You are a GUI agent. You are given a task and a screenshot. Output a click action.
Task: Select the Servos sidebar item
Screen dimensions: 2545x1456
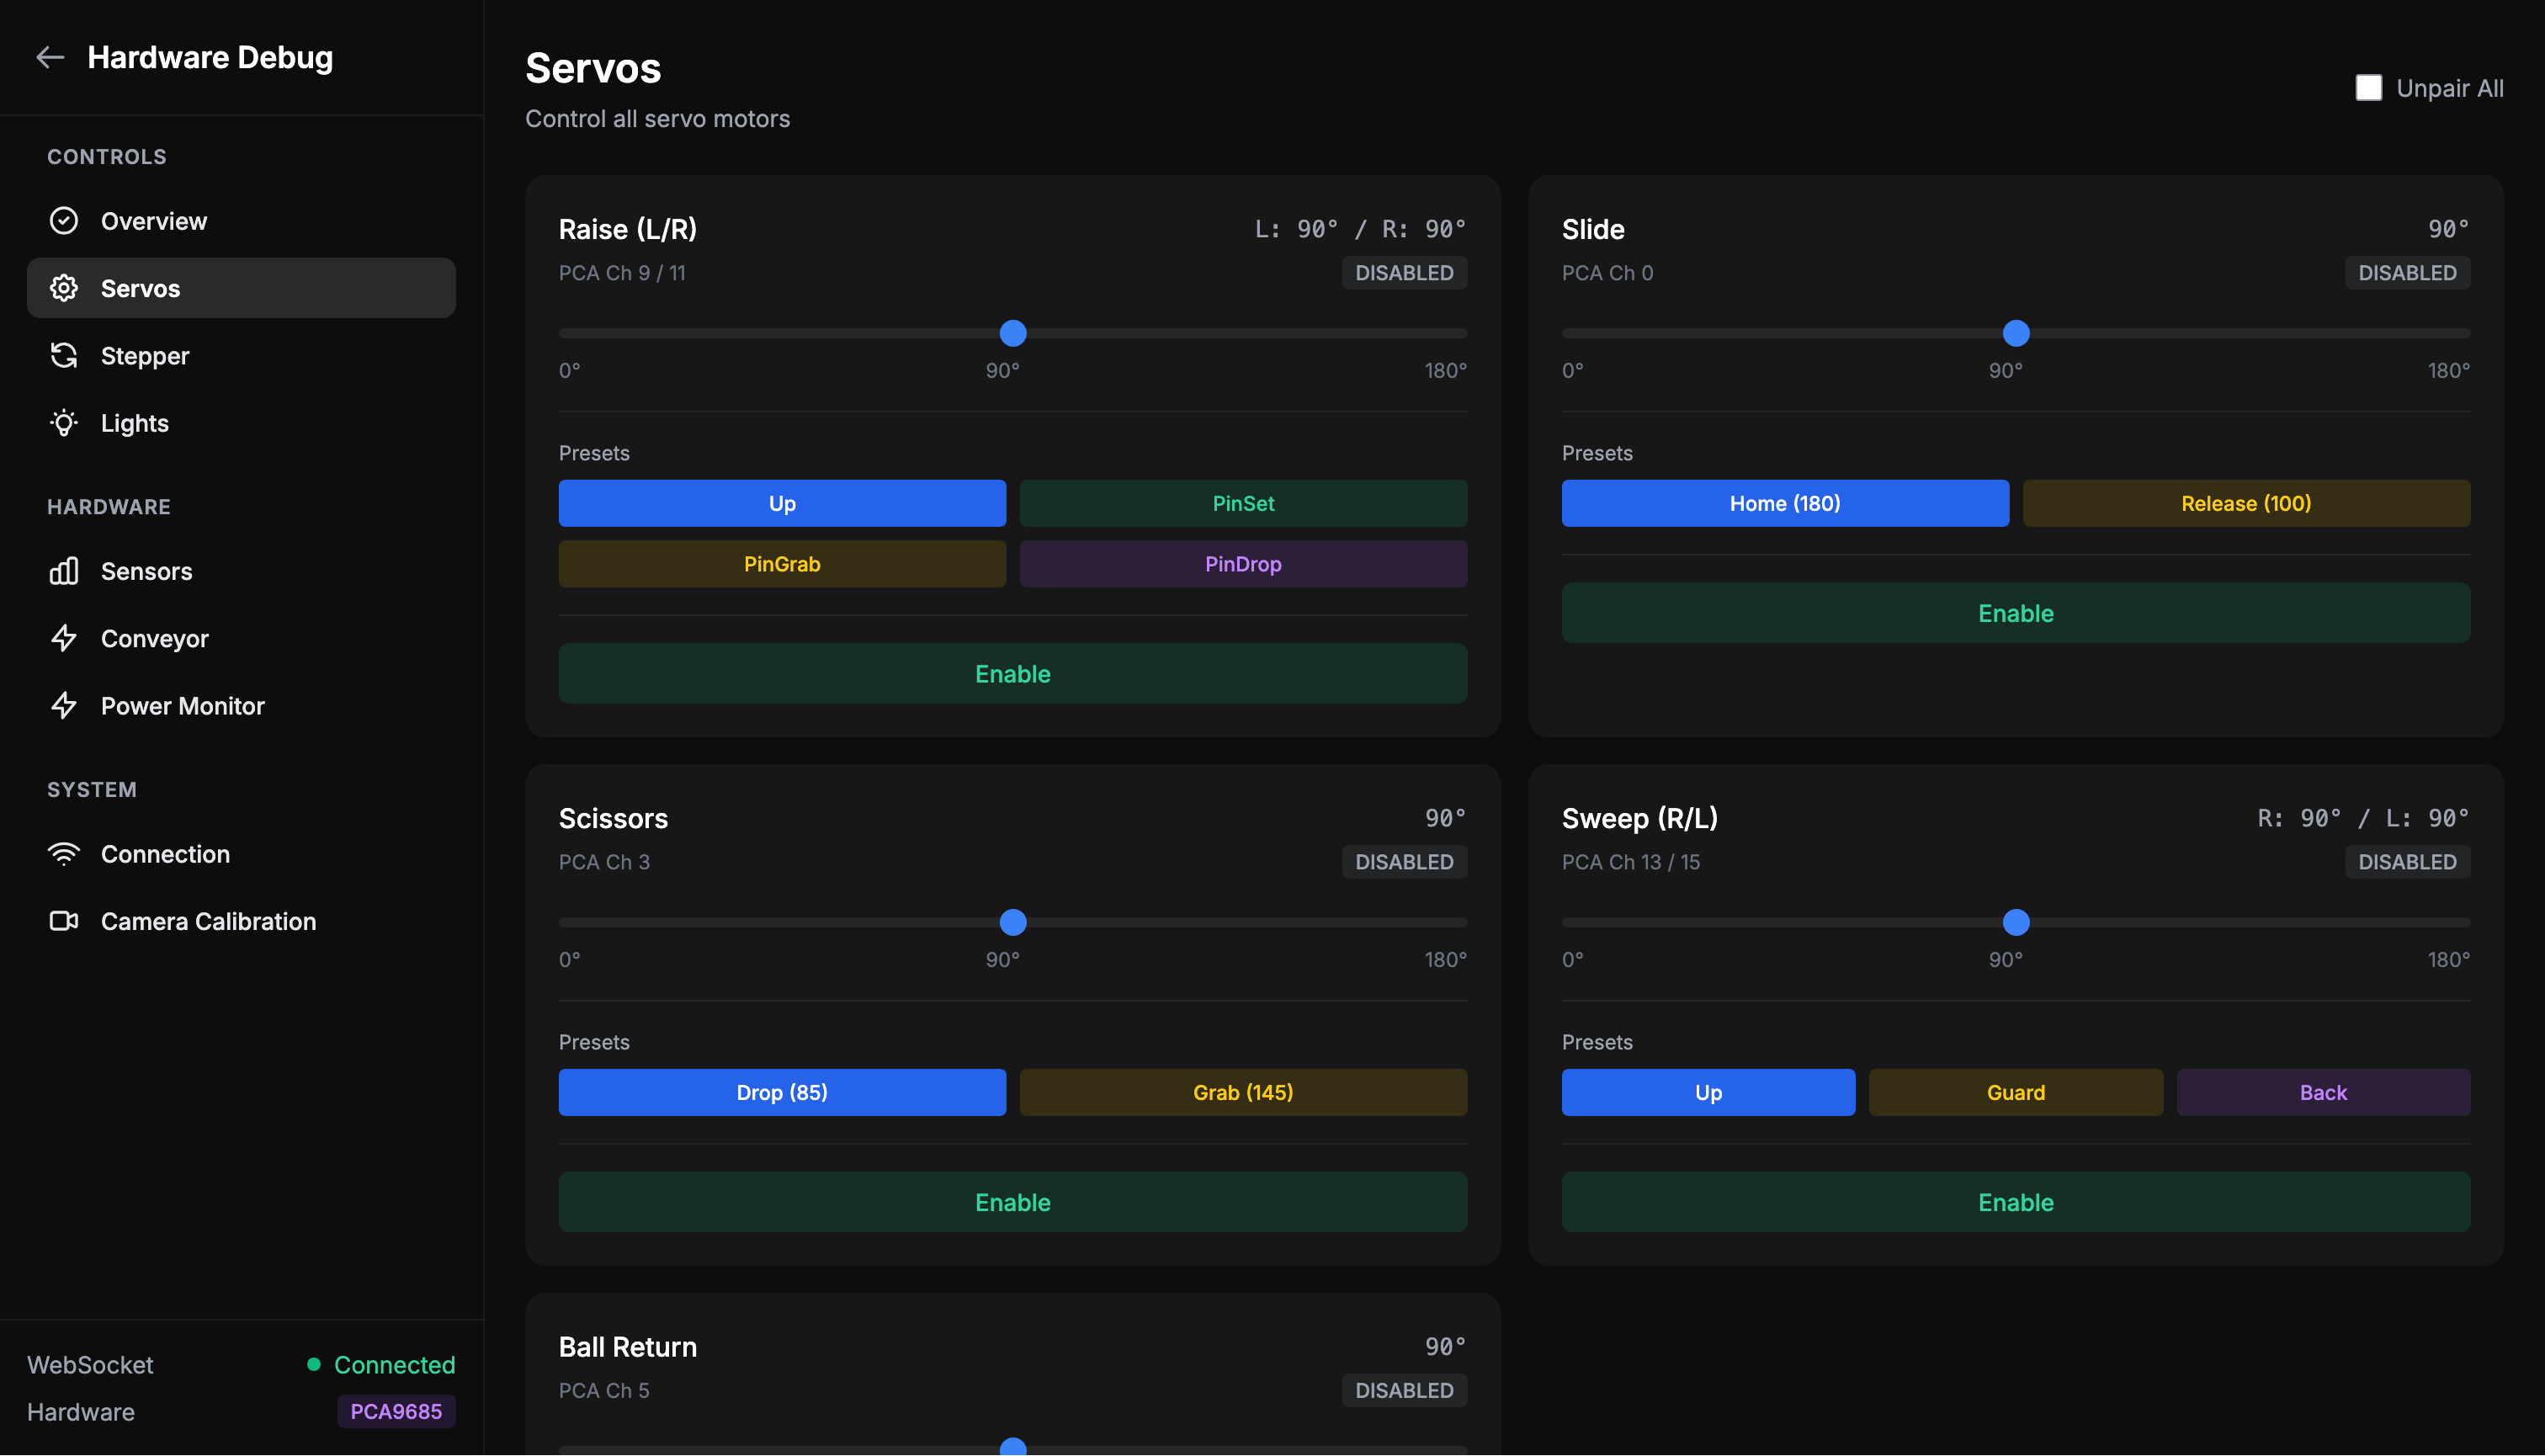point(241,288)
